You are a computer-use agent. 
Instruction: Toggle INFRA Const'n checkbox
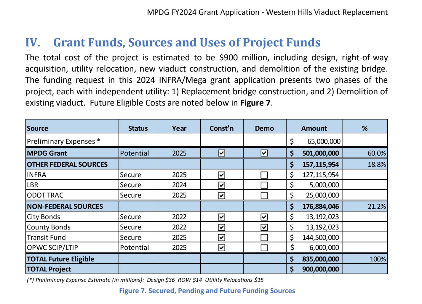click(221, 175)
